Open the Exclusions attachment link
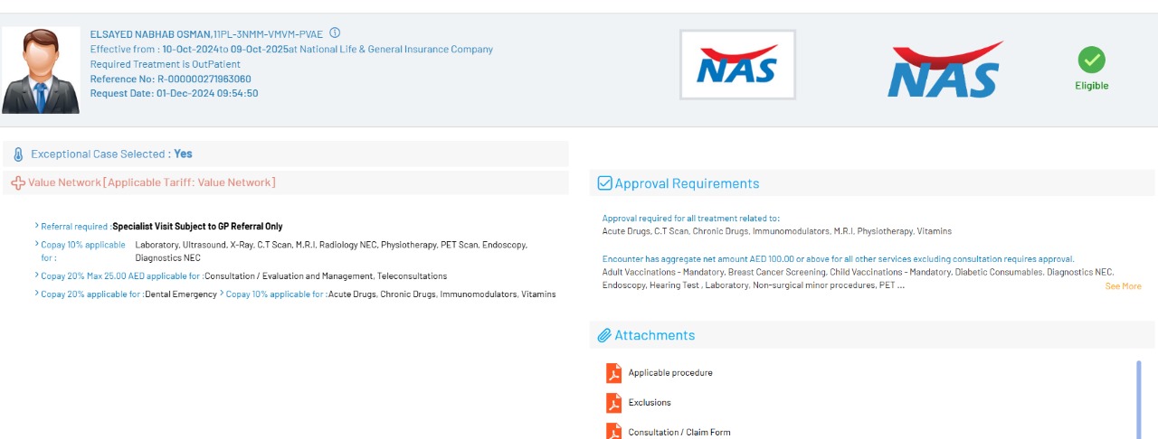1158x439 pixels. click(650, 403)
